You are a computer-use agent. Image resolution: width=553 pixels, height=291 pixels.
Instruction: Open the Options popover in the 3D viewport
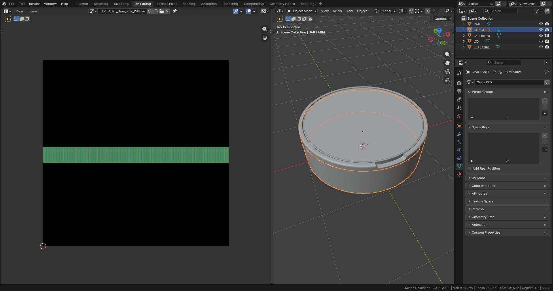(x=442, y=19)
